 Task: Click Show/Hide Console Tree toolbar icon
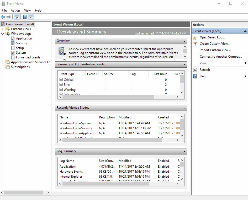17,17
